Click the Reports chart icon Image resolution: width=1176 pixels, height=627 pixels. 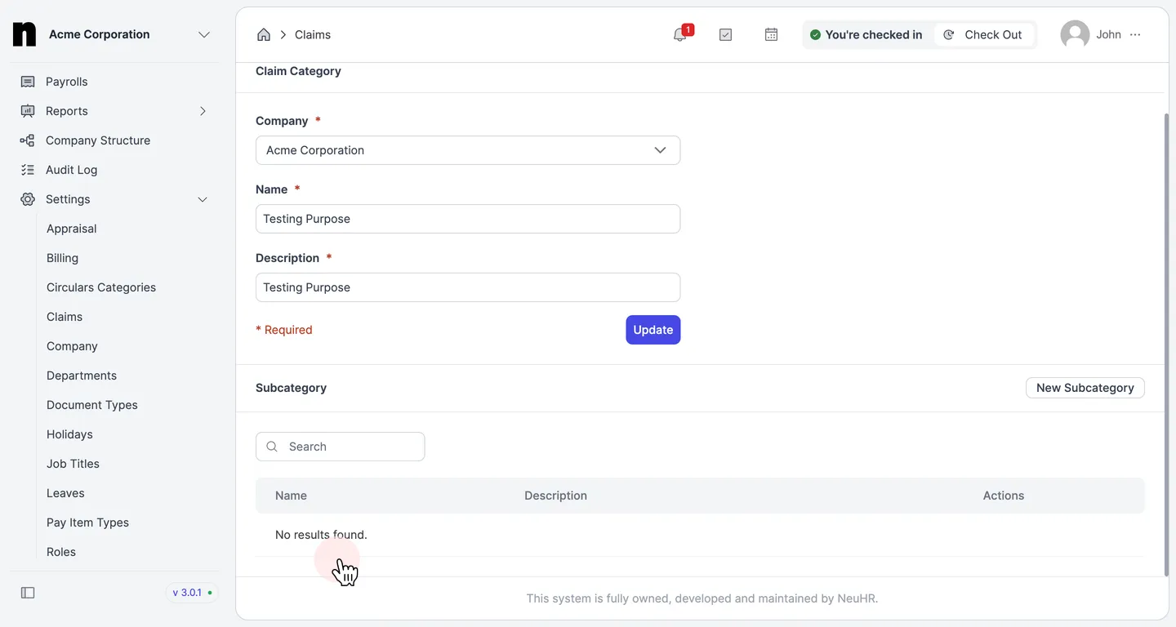28,111
